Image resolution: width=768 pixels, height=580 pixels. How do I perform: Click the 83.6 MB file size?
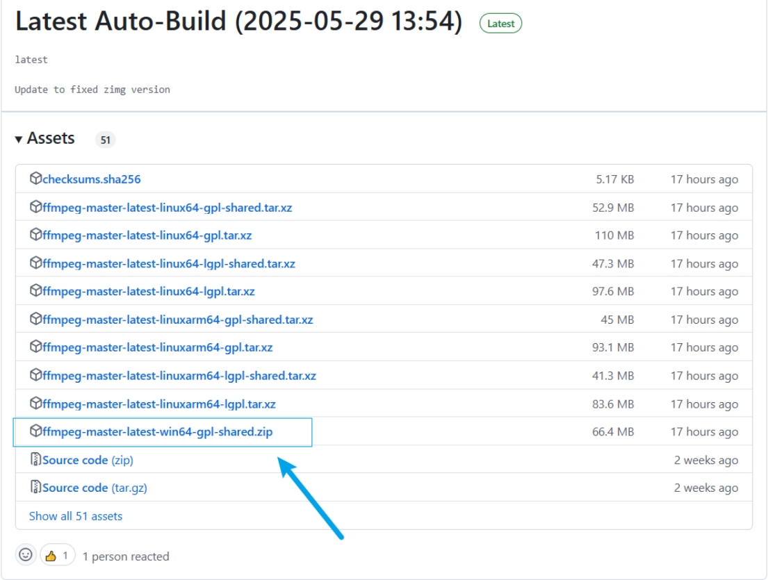point(613,405)
